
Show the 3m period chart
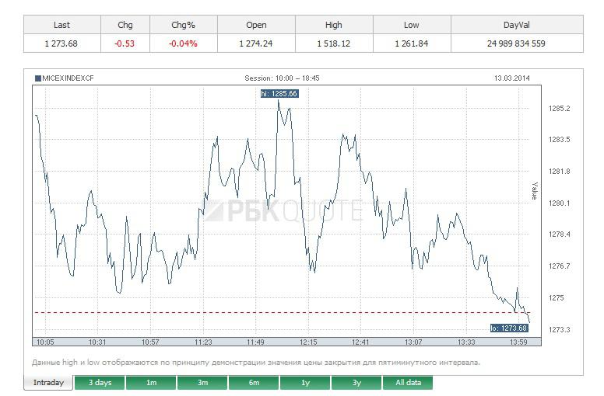[x=202, y=383]
